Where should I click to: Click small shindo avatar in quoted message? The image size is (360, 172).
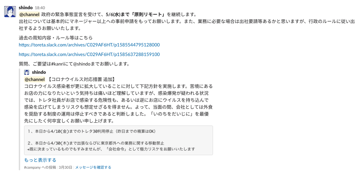27,72
